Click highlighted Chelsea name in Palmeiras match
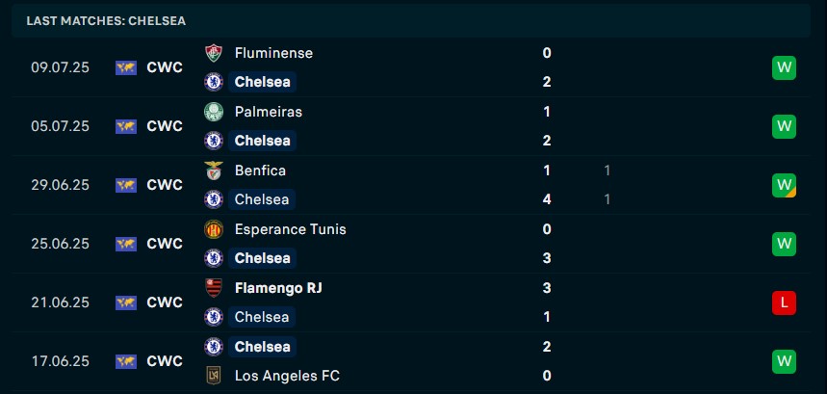 tap(262, 141)
